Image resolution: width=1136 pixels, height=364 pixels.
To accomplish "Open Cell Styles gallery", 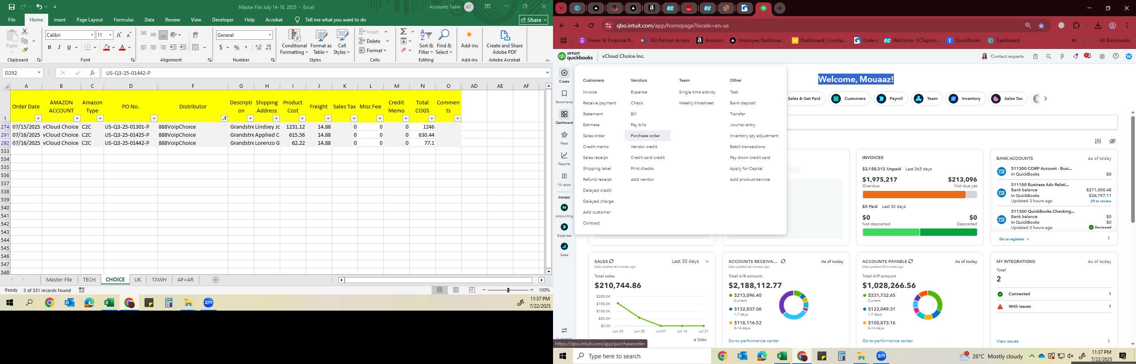I will (342, 42).
